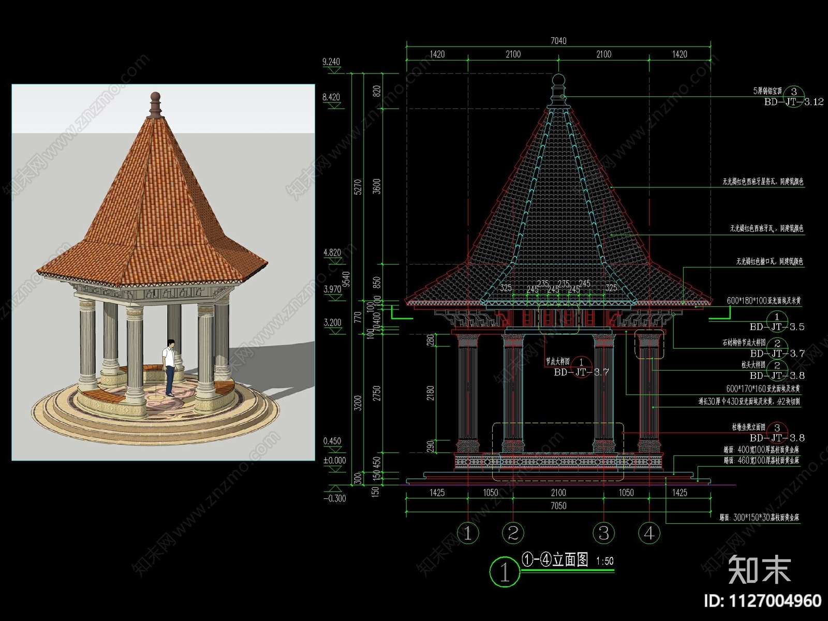Select vertical dimension 5270
Image resolution: width=828 pixels, height=621 pixels.
358,187
